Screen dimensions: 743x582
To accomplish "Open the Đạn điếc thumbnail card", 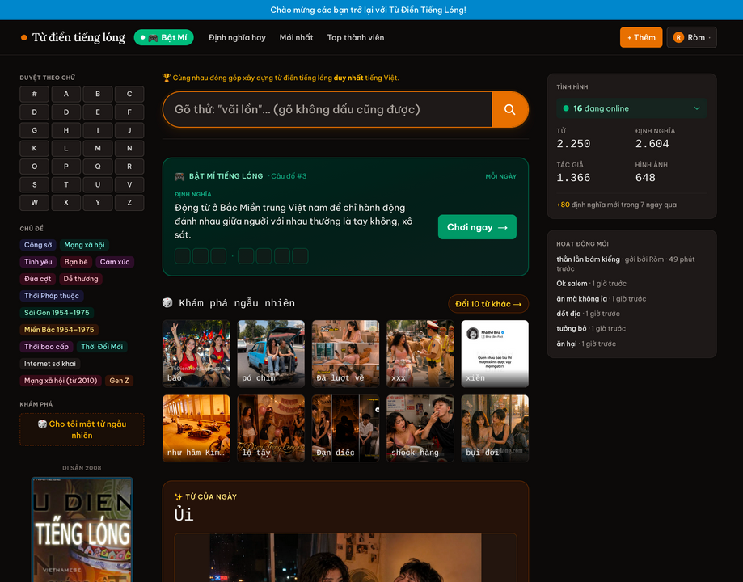I will coord(345,428).
